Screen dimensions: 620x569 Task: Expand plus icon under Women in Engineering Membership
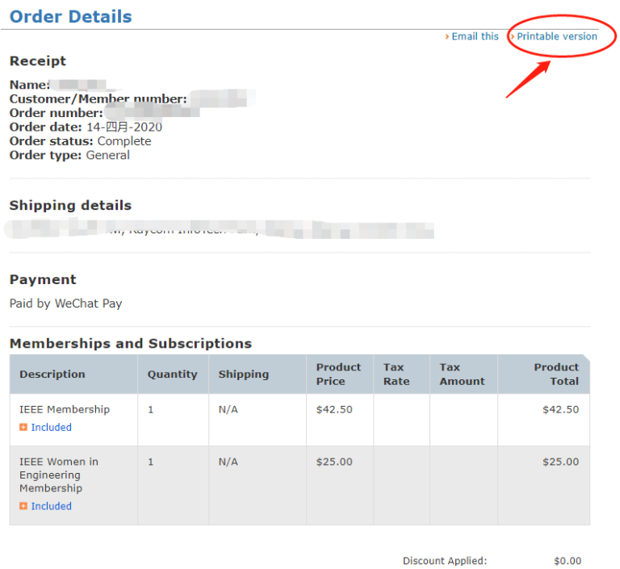(x=23, y=507)
